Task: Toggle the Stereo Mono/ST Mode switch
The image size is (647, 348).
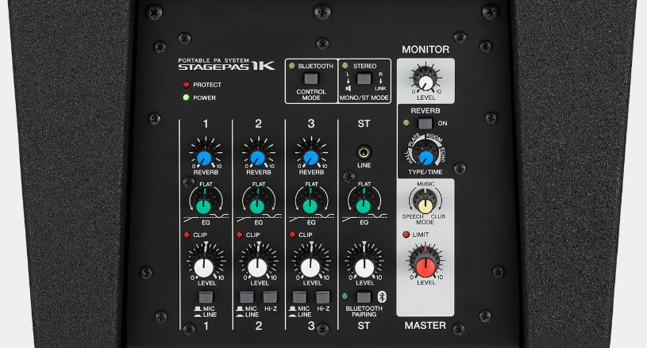Action: tap(363, 78)
